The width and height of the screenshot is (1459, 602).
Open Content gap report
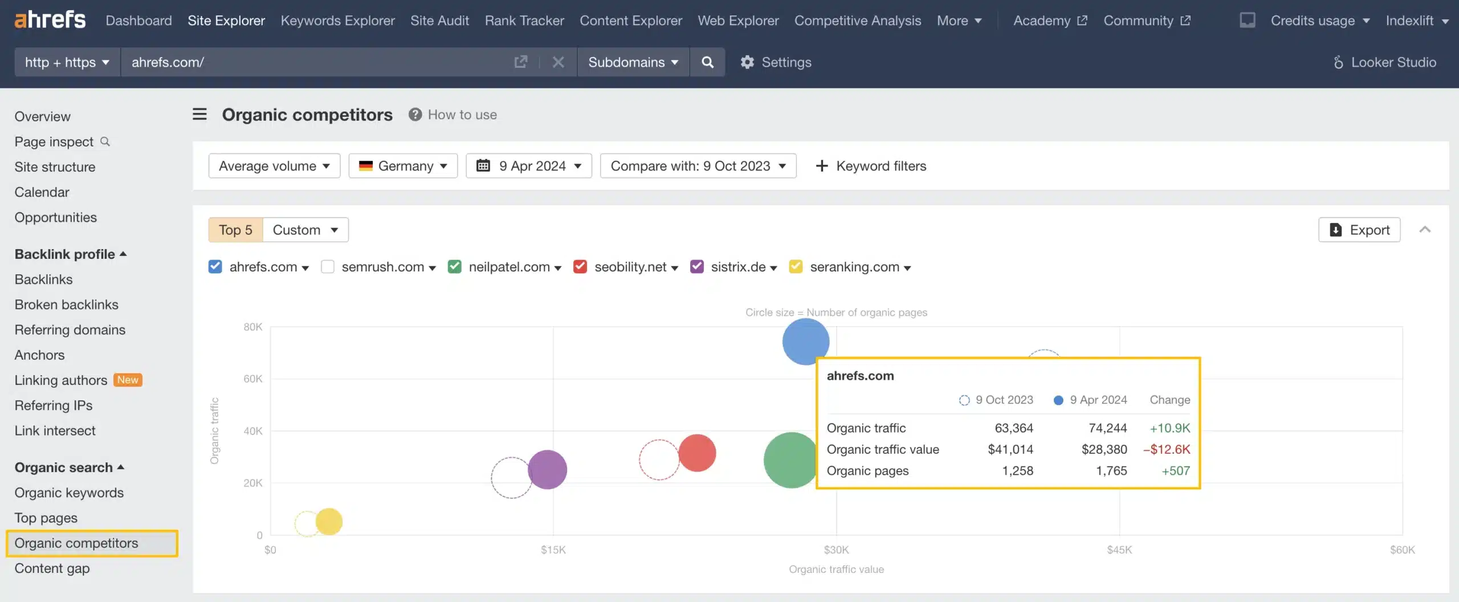point(52,568)
